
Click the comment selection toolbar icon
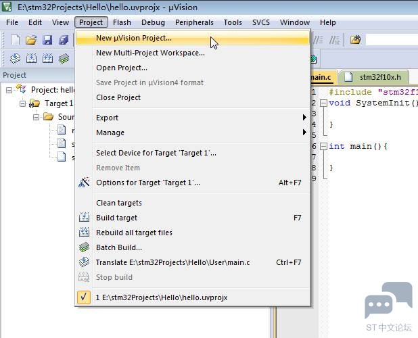tap(318, 40)
